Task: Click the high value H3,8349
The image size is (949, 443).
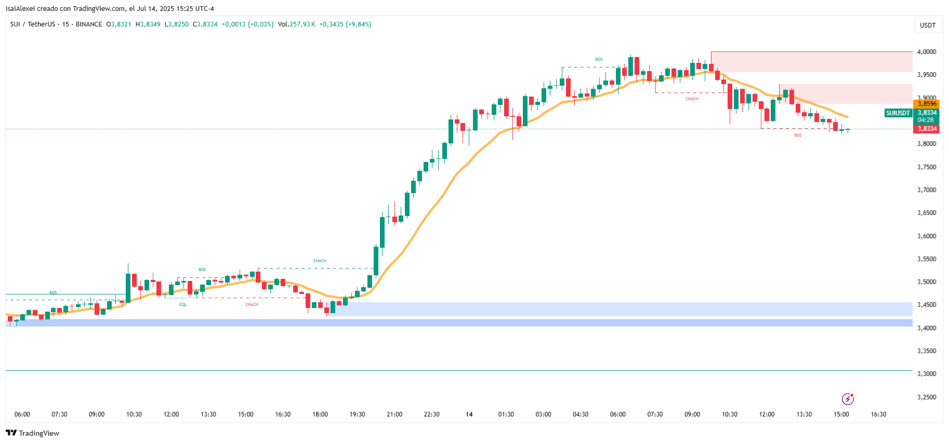Action: coord(148,24)
